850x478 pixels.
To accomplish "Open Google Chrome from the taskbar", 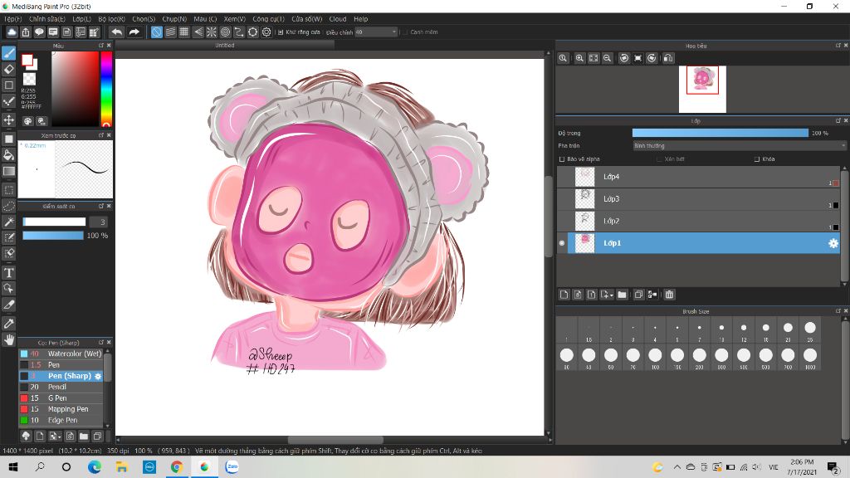I will (177, 466).
